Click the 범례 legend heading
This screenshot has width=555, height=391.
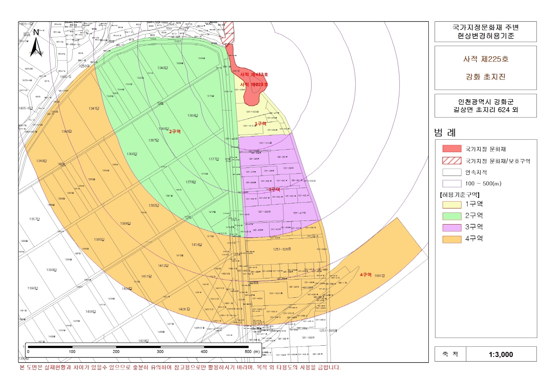click(445, 132)
